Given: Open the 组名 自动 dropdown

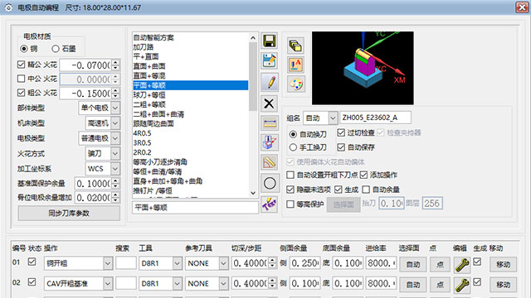Looking at the screenshot, I should [x=333, y=118].
